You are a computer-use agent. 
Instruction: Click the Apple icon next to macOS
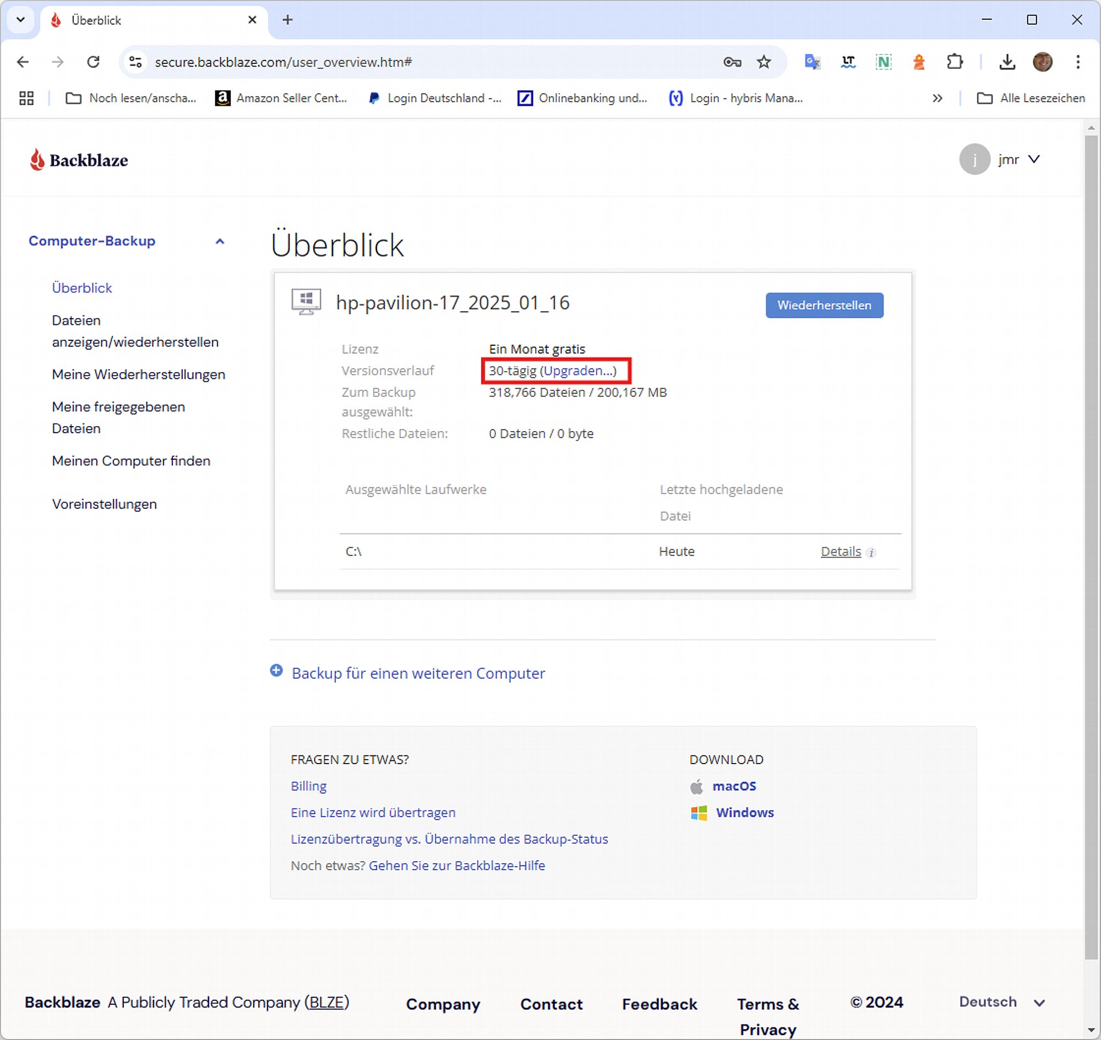(x=697, y=786)
